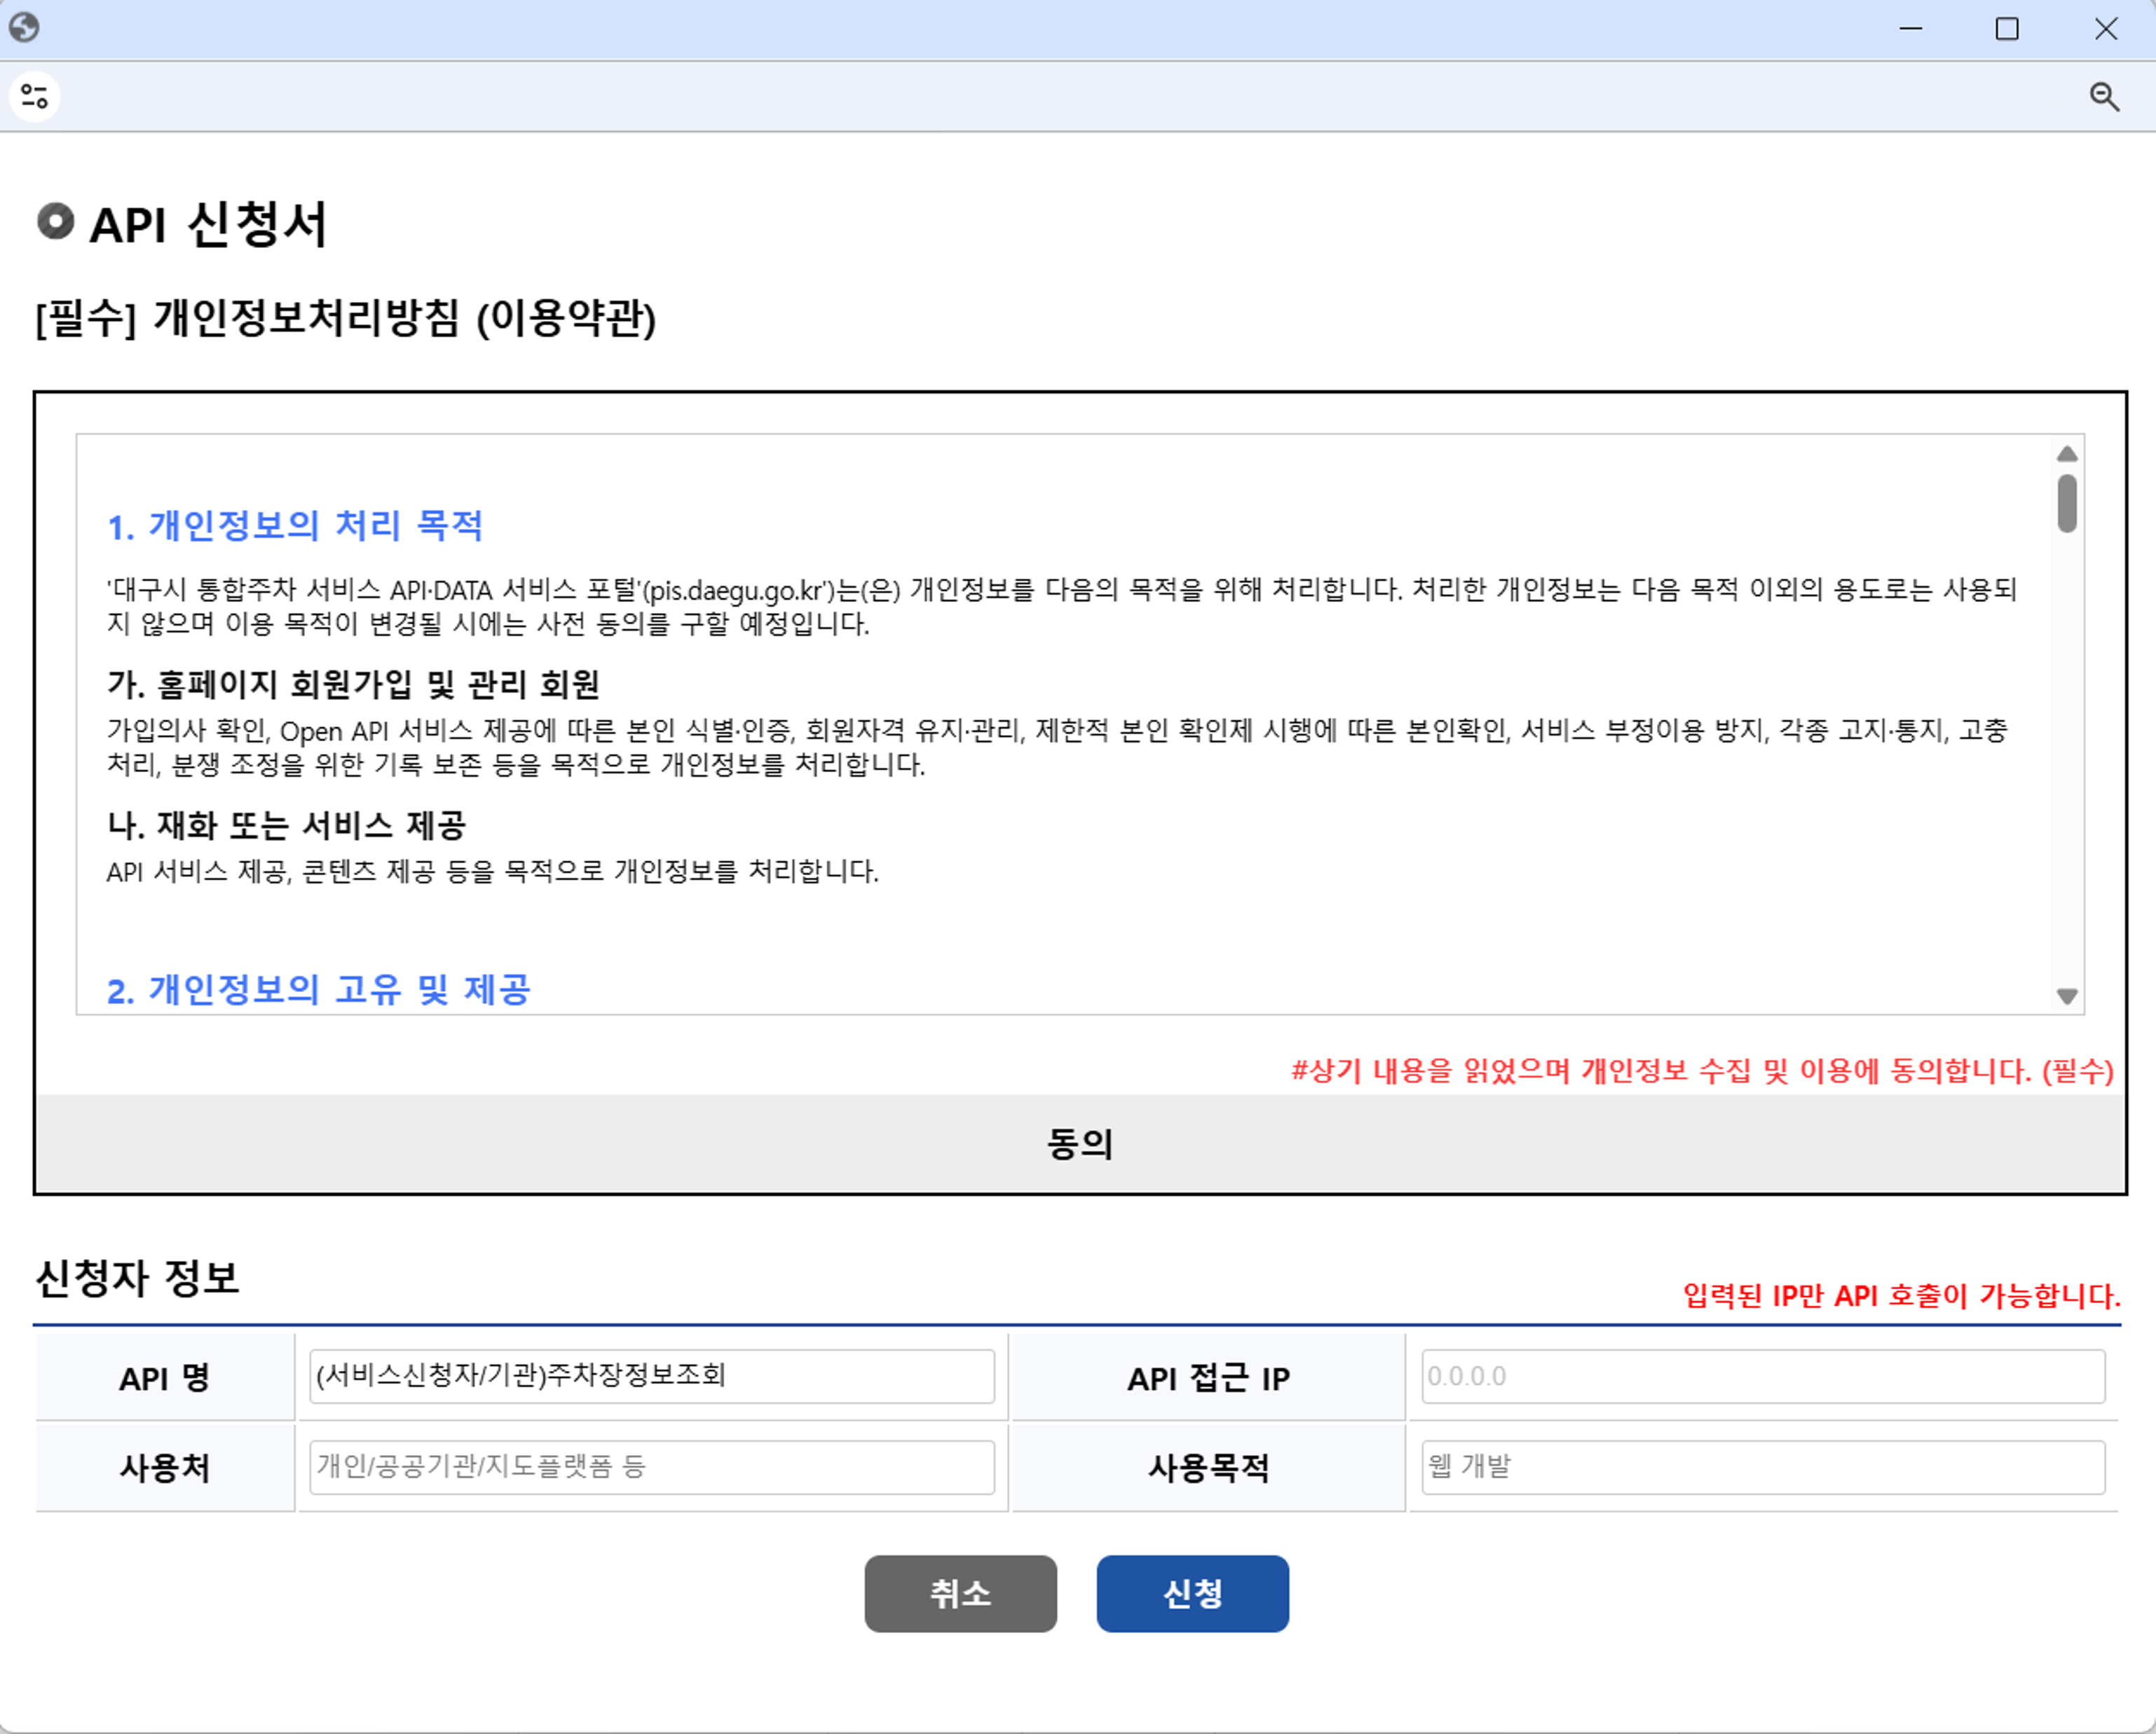Screen dimensions: 2156x1734
Task: Click the '신청자 정보' section heading
Action: (138, 1279)
